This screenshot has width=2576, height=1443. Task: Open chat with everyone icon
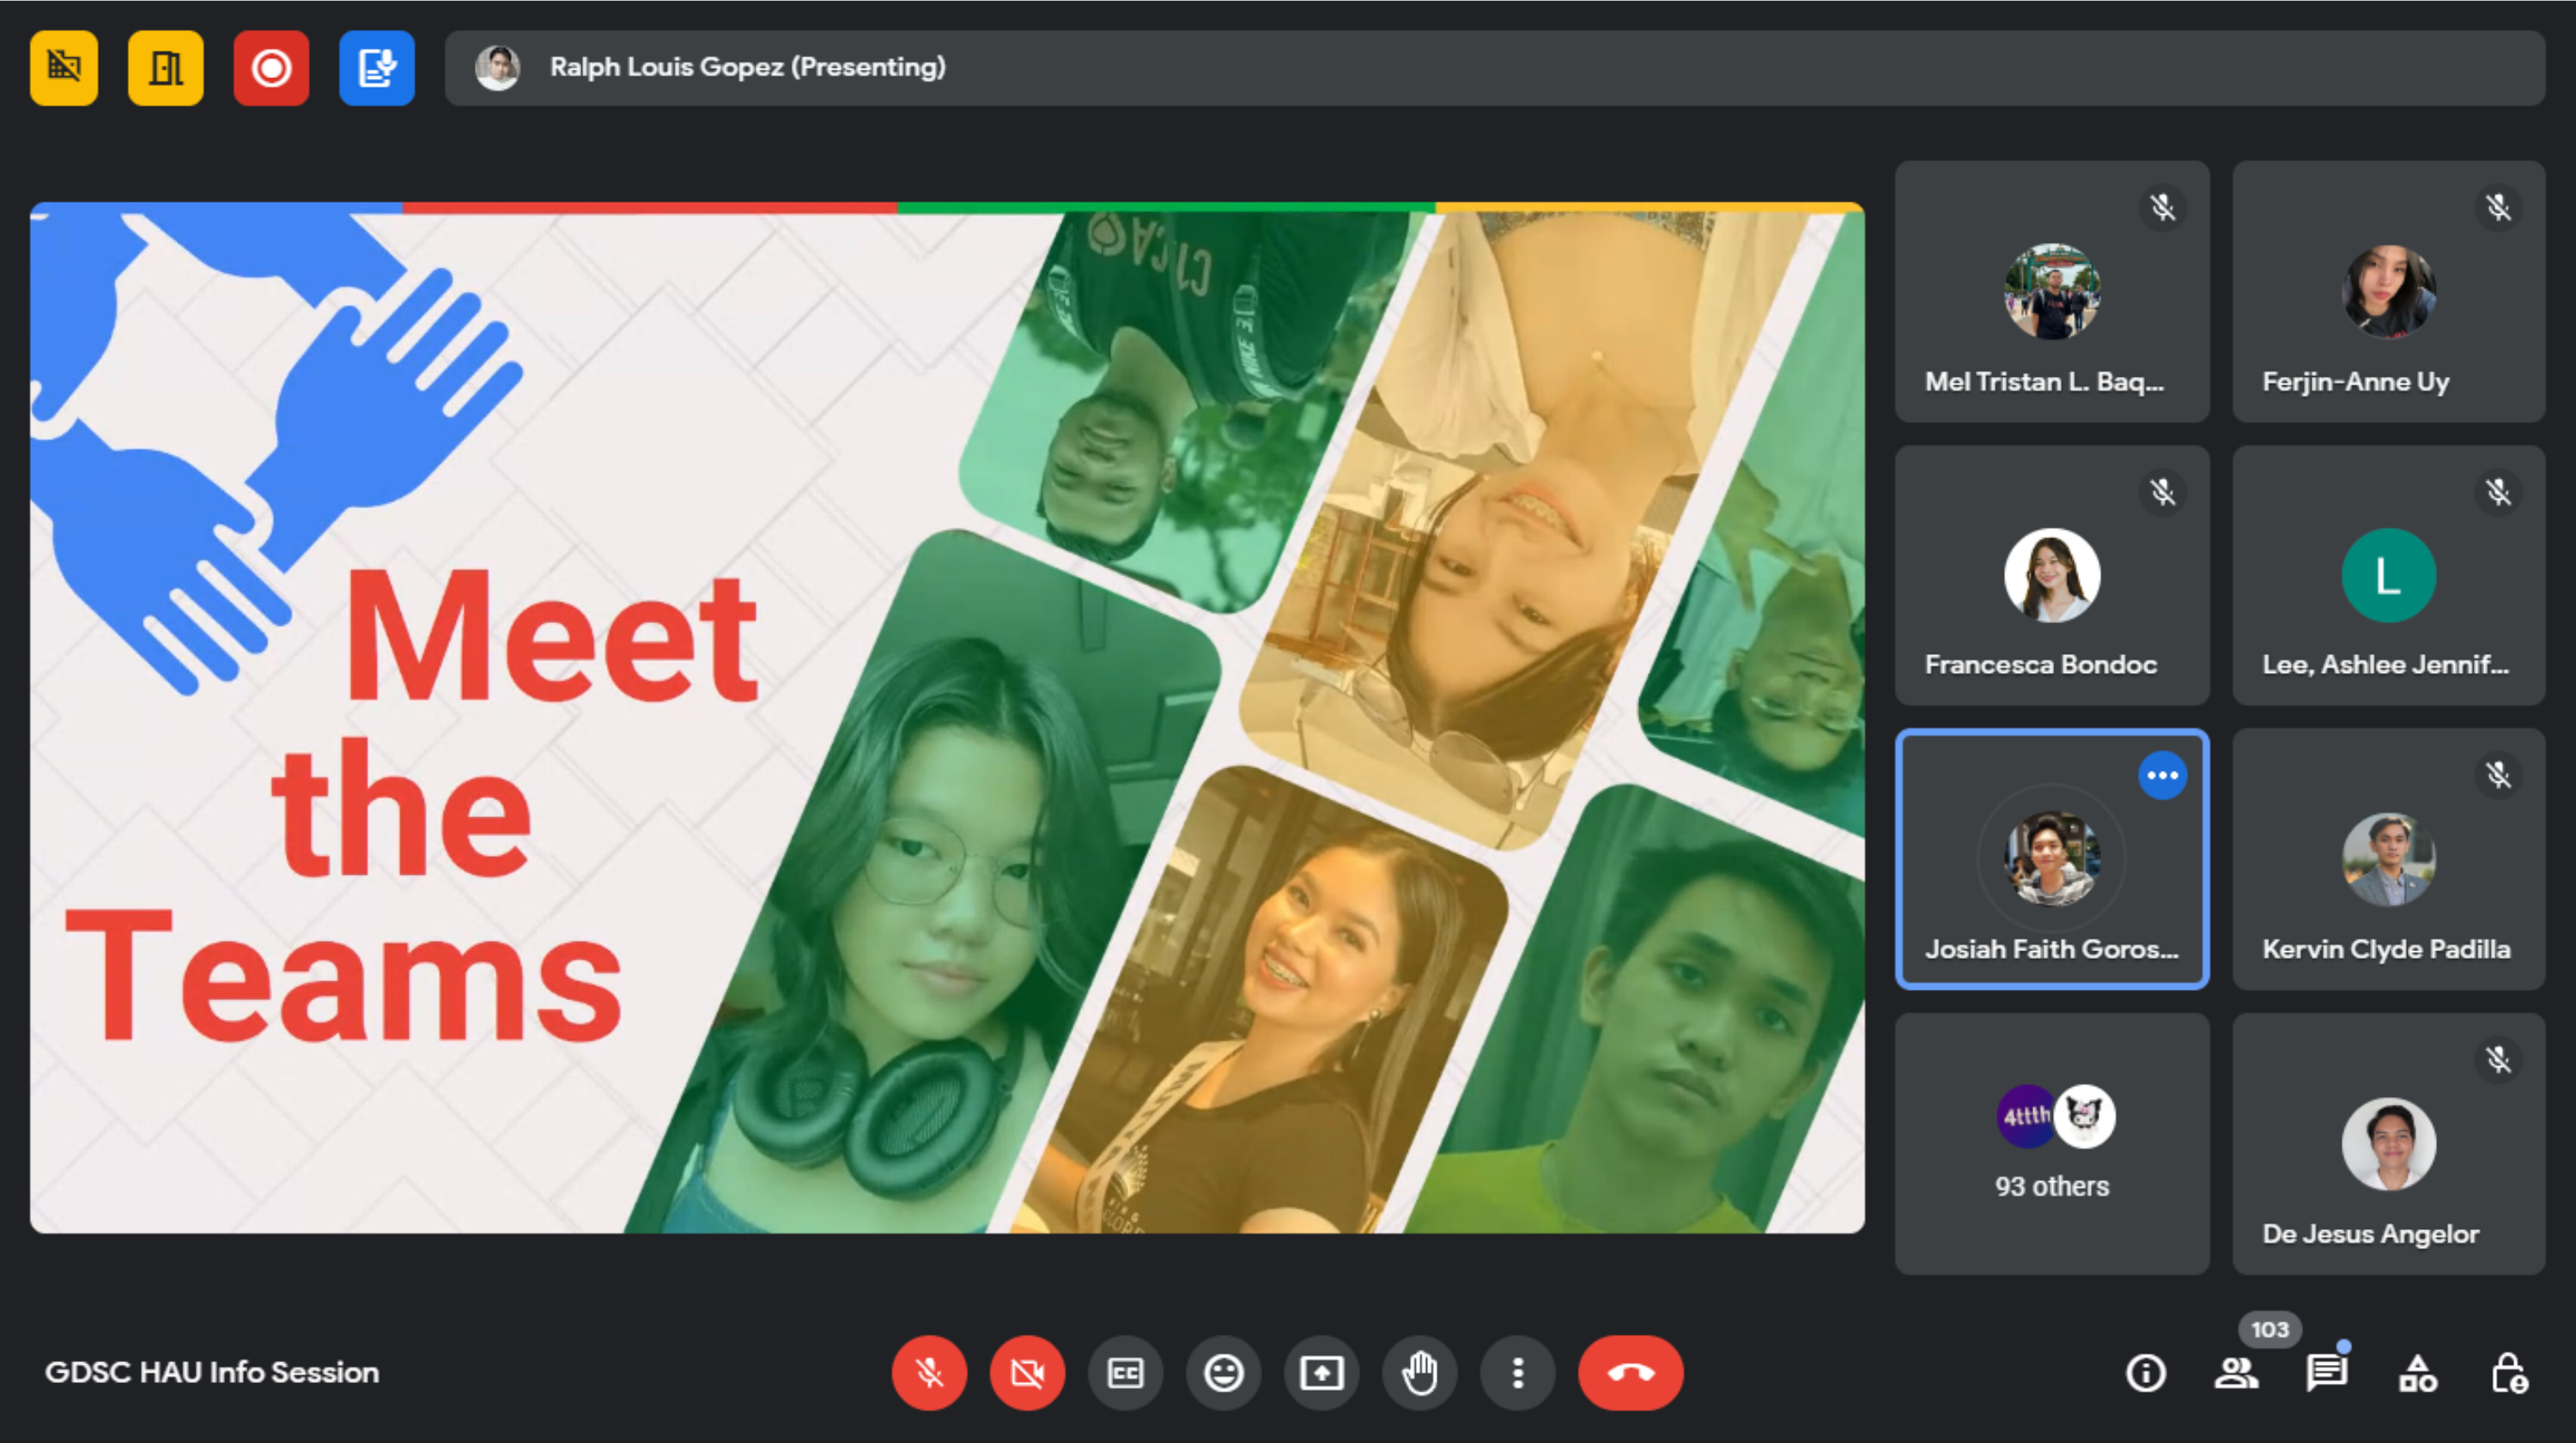click(2327, 1373)
